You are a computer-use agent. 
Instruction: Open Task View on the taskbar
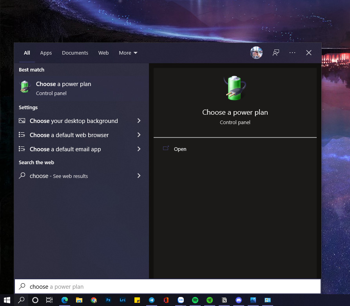49,300
